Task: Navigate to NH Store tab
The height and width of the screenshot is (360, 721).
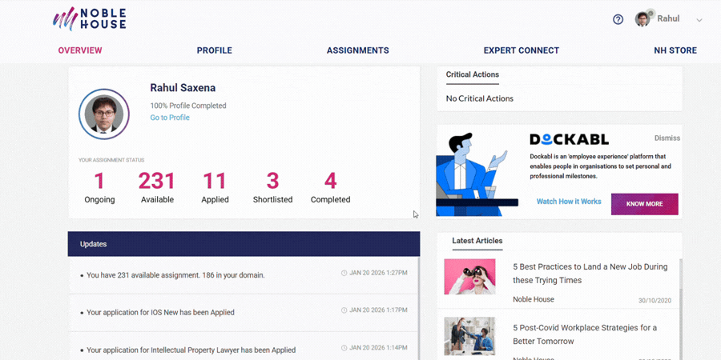Action: pyautogui.click(x=675, y=50)
